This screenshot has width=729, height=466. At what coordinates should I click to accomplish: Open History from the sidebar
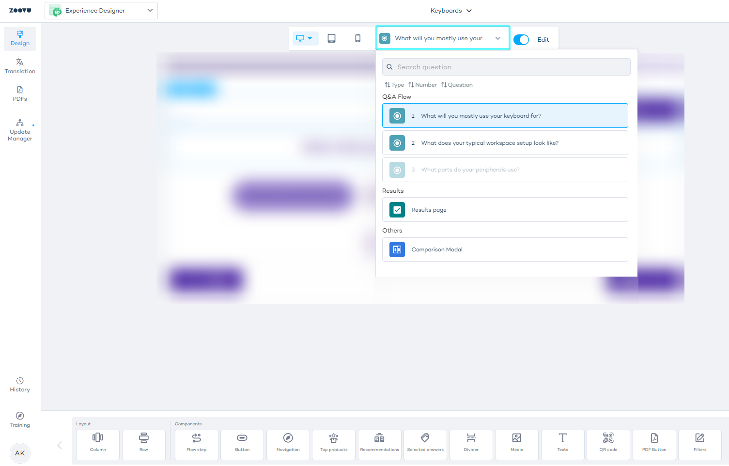click(x=20, y=385)
